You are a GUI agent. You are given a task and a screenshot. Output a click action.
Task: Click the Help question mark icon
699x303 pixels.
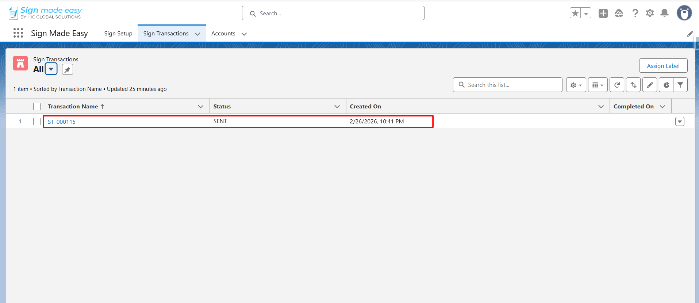click(x=635, y=14)
